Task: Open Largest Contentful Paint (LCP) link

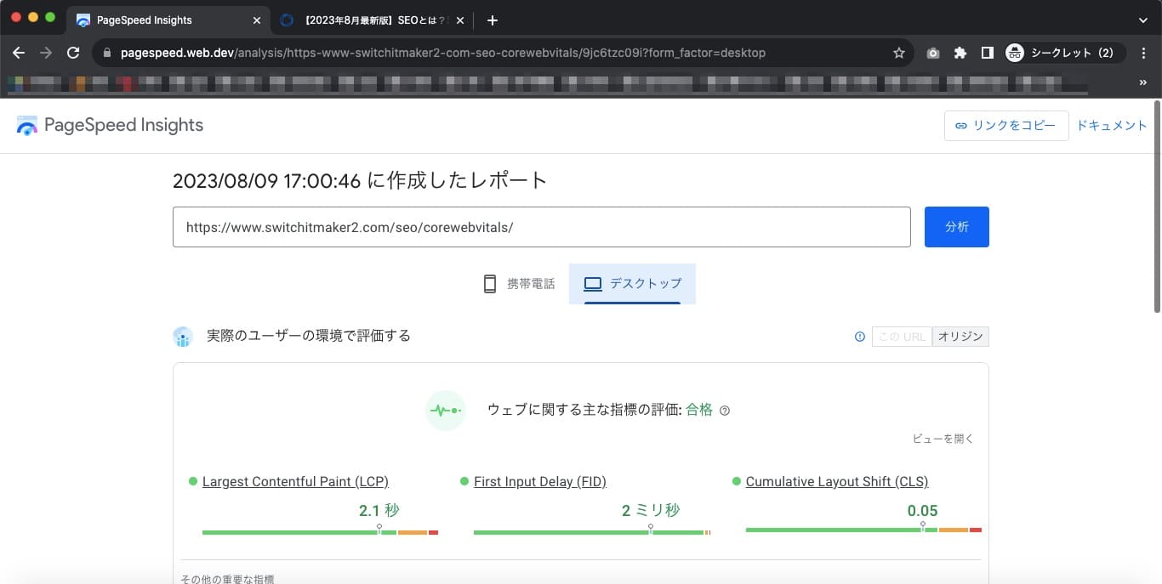Action: point(295,481)
